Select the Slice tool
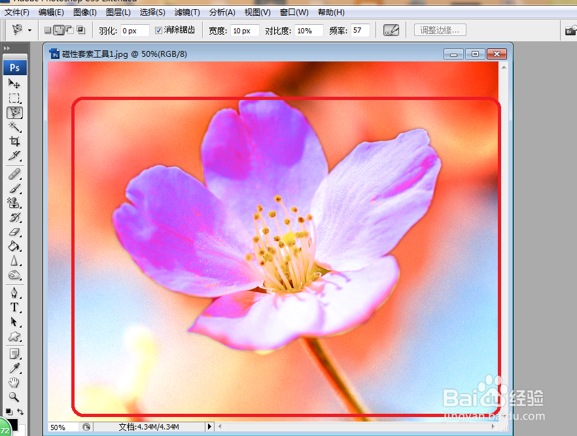 click(14, 156)
